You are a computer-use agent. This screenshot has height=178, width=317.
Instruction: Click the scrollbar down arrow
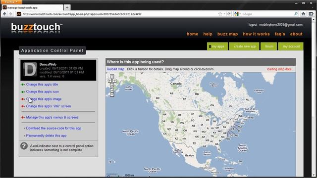point(314,175)
